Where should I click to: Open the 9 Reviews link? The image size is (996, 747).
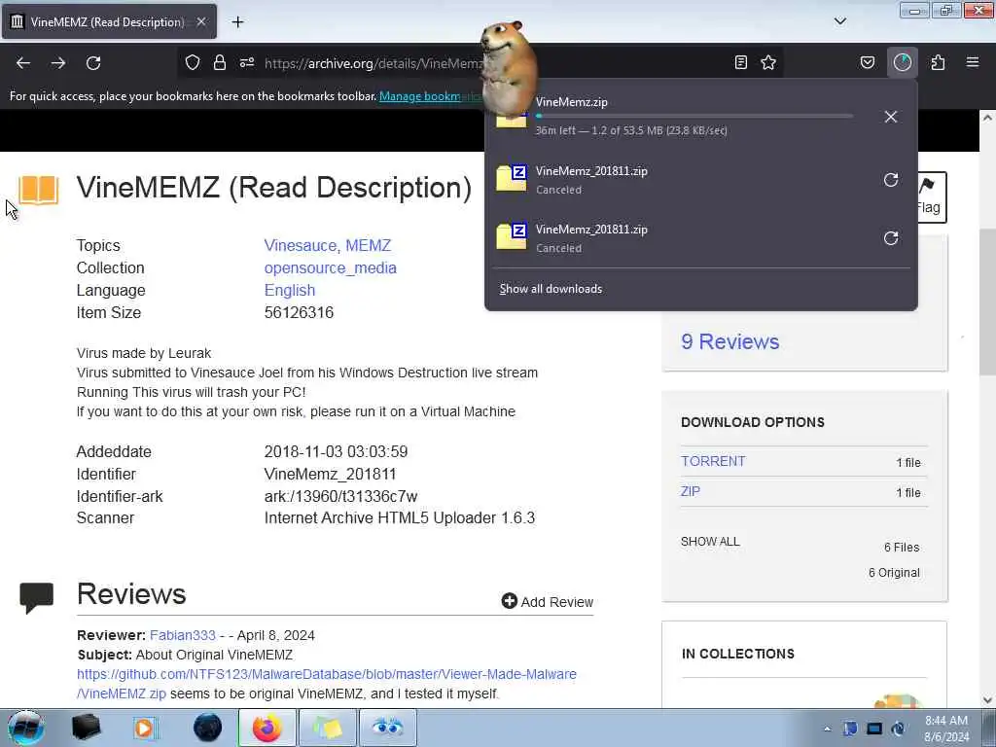(729, 341)
